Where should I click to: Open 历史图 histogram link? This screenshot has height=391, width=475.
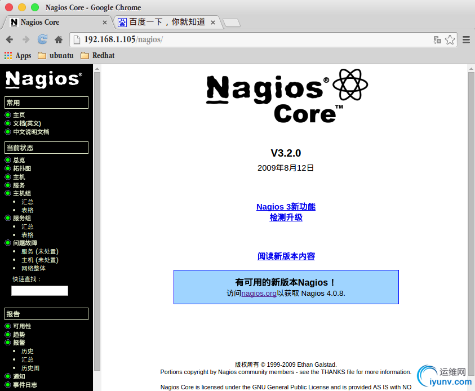(x=30, y=368)
